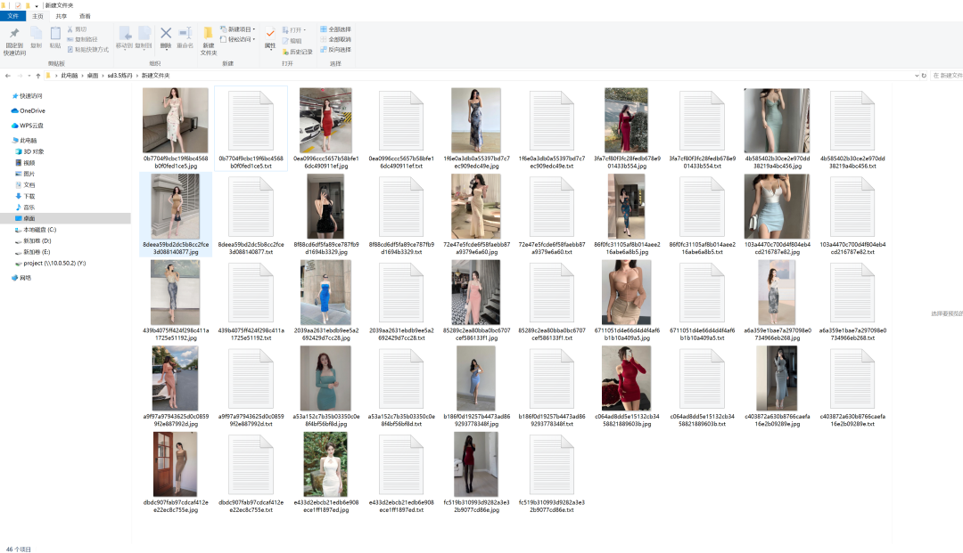Select 4b585402b30ce2e970dd...jpg thumbnail
963x553 pixels.
(x=777, y=120)
